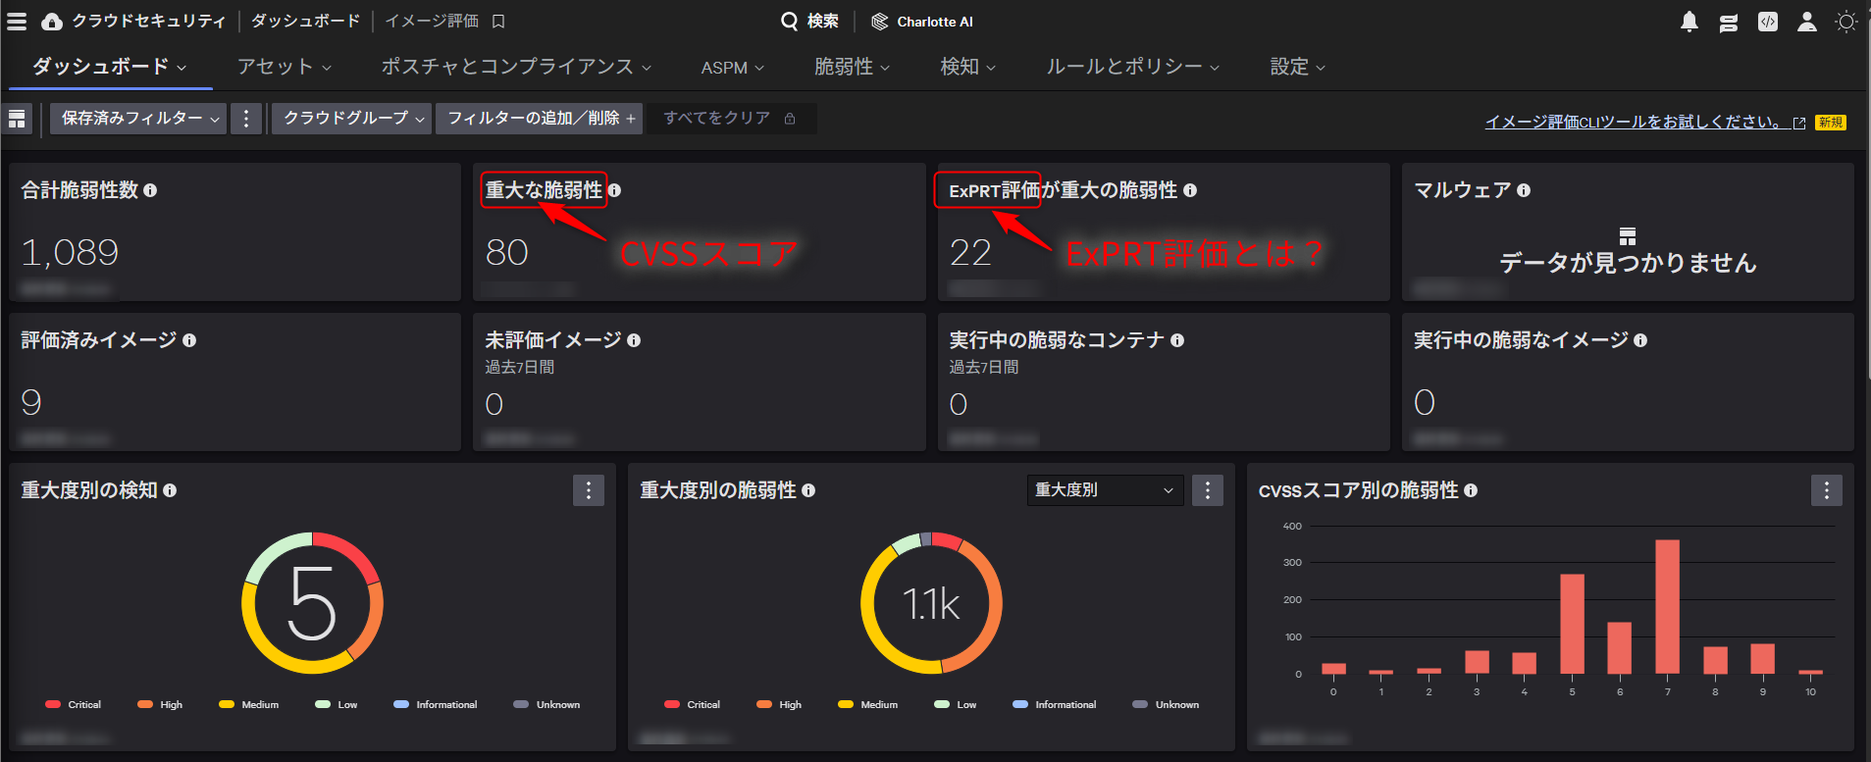The height and width of the screenshot is (762, 1871).
Task: Open the クラウドグループ filter dropdown
Action: pos(351,119)
